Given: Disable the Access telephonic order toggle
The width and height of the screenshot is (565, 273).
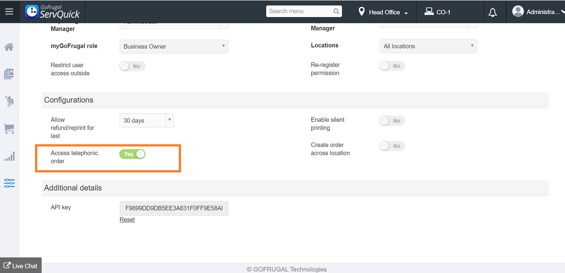Looking at the screenshot, I should [132, 154].
